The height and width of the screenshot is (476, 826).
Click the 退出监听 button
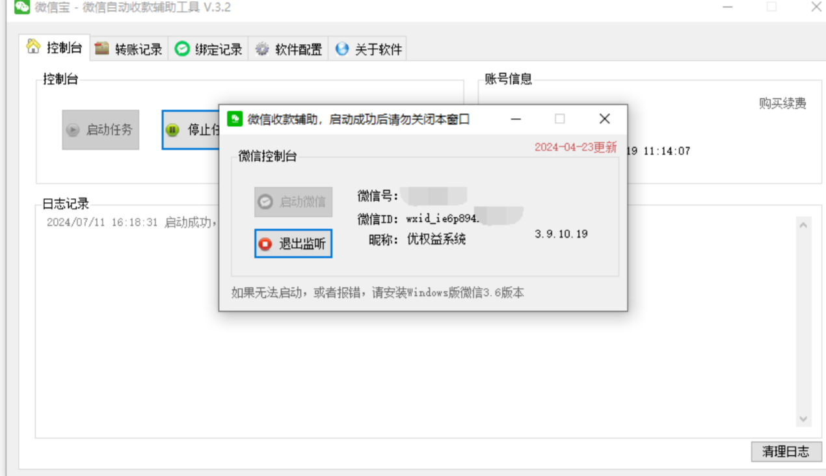point(293,243)
